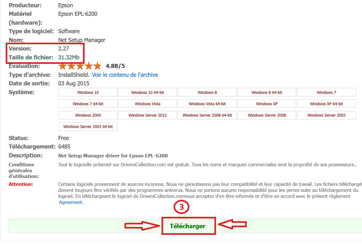Click the Système: label

[x=22, y=92]
